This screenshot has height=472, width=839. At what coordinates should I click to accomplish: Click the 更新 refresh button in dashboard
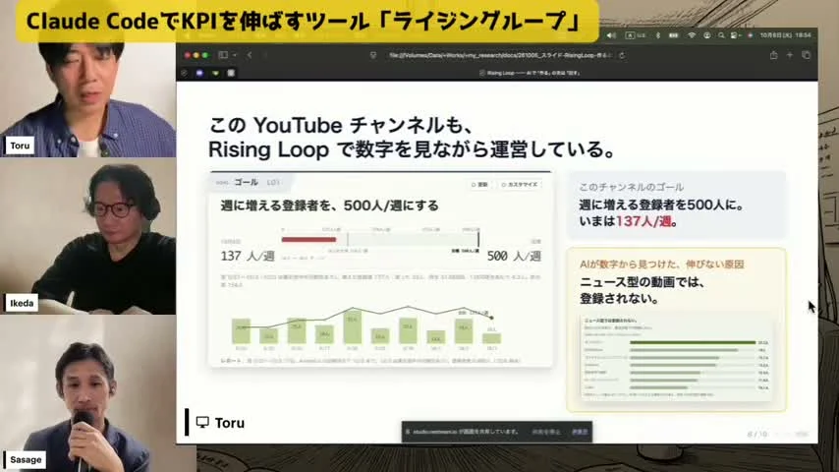[479, 184]
